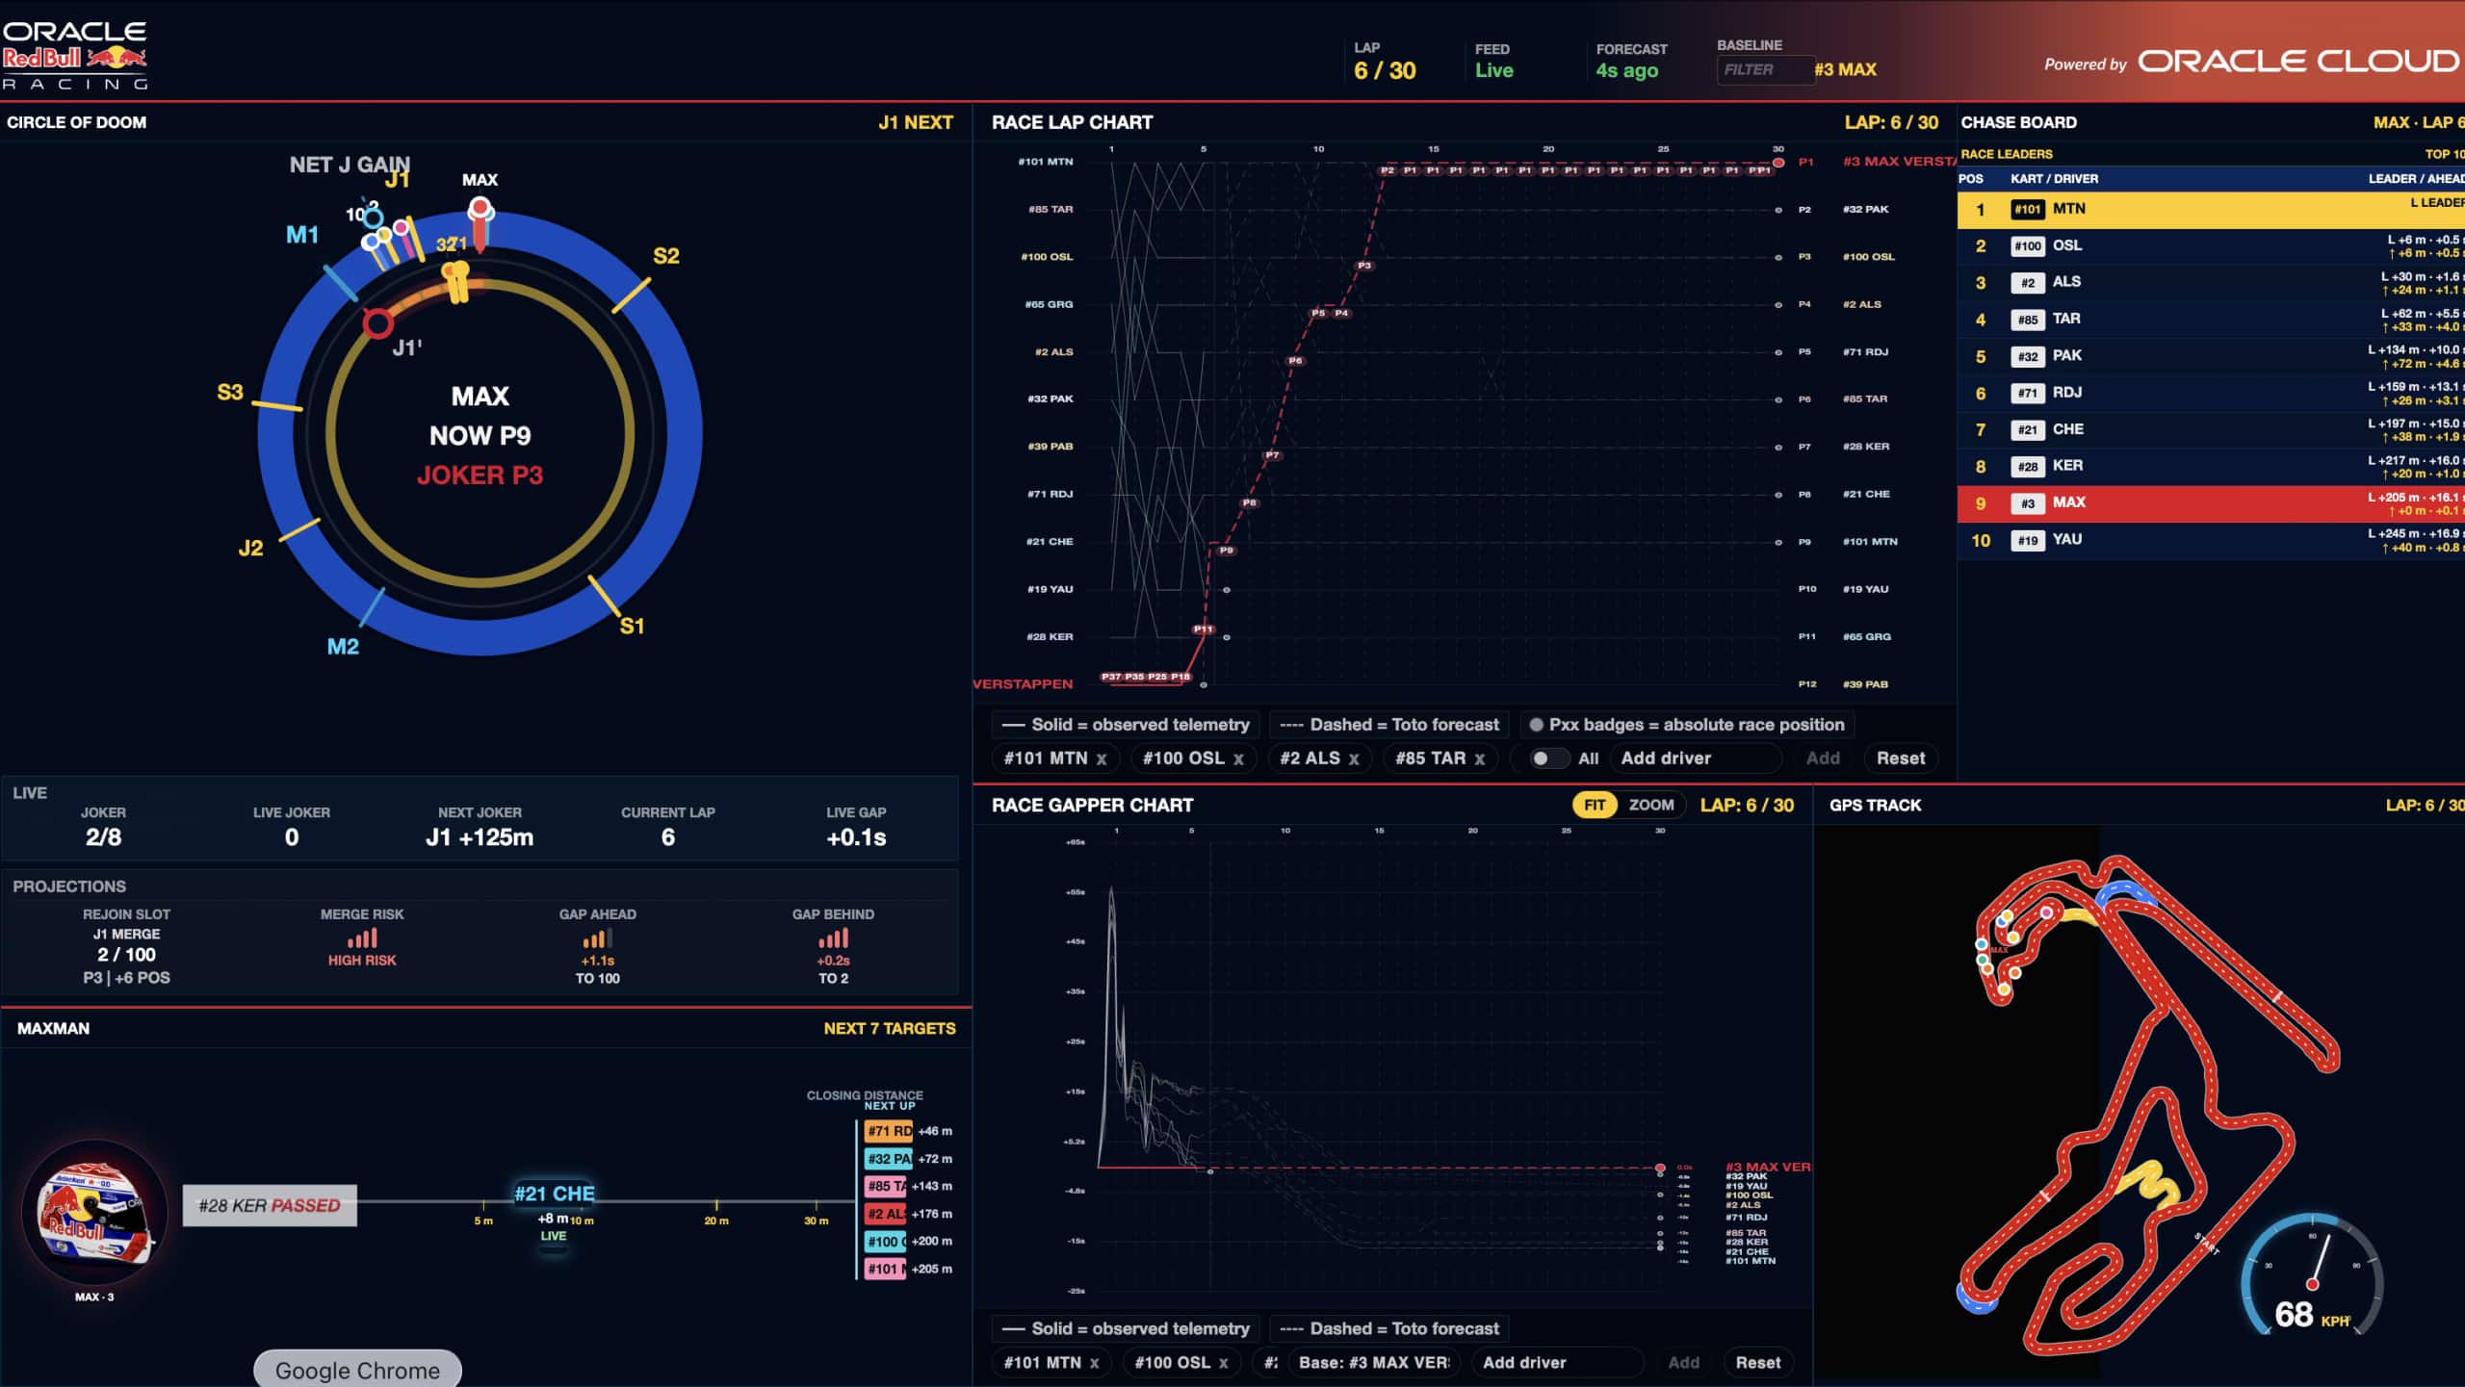
Task: Click the Gap Behind +0.2s bars indicator
Action: pos(833,938)
